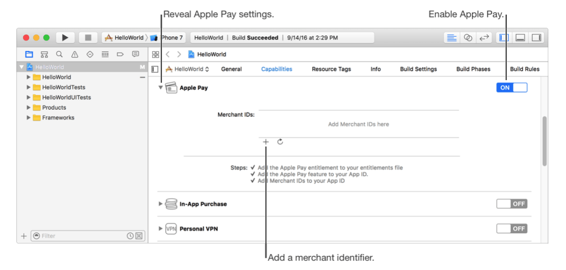Expand the HelloWorldTests folder

point(29,88)
